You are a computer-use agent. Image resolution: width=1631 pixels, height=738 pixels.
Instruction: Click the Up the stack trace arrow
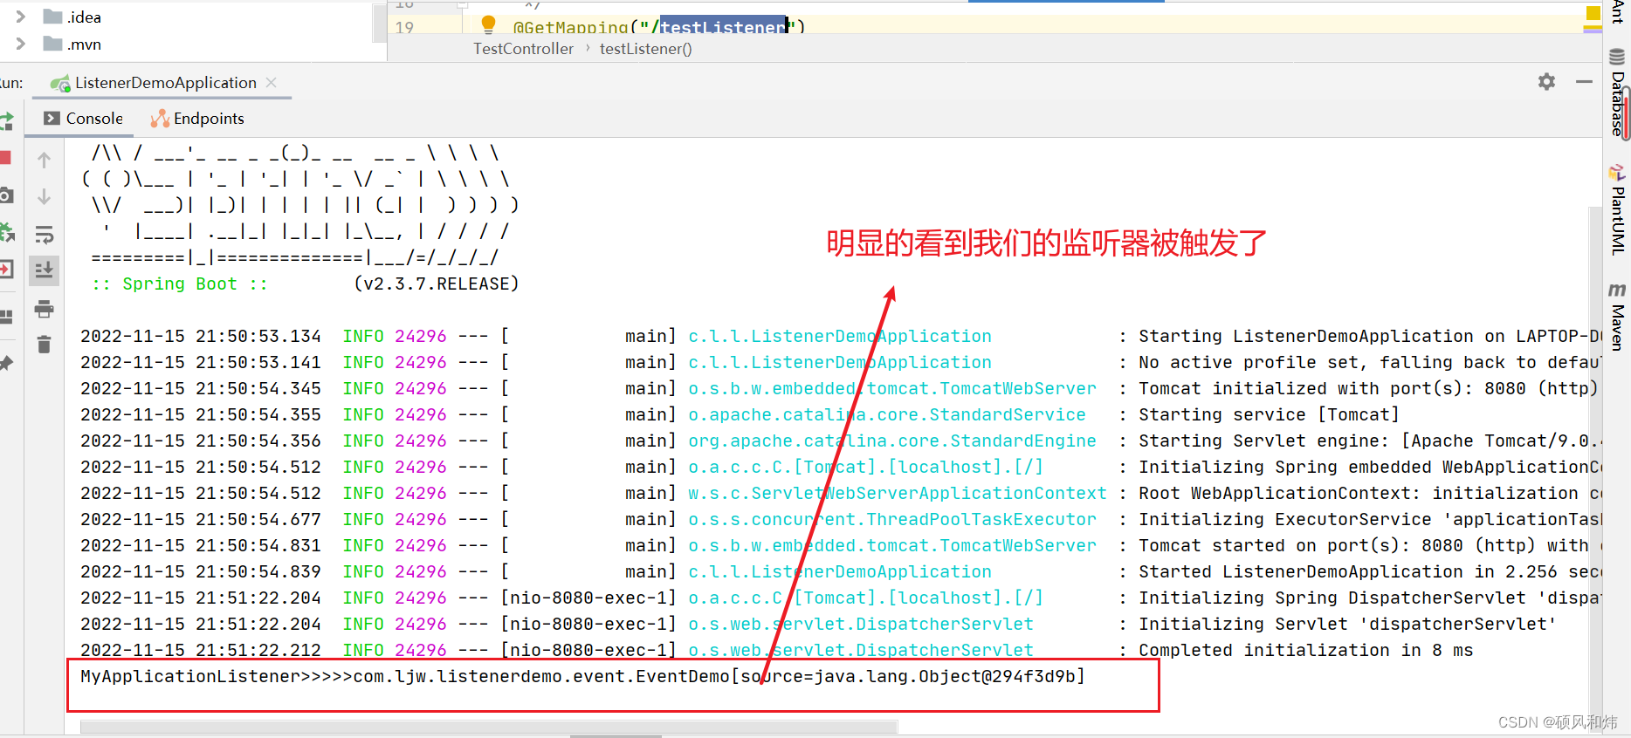pyautogui.click(x=44, y=160)
